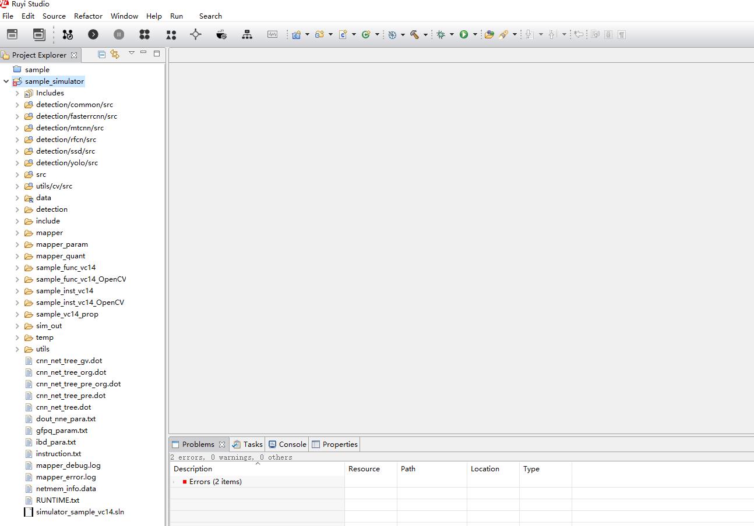Expand the mapper_quant folder
754x526 pixels.
point(17,256)
